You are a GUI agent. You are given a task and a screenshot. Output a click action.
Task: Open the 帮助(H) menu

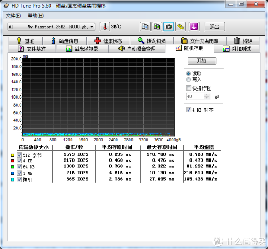[x=36, y=16]
